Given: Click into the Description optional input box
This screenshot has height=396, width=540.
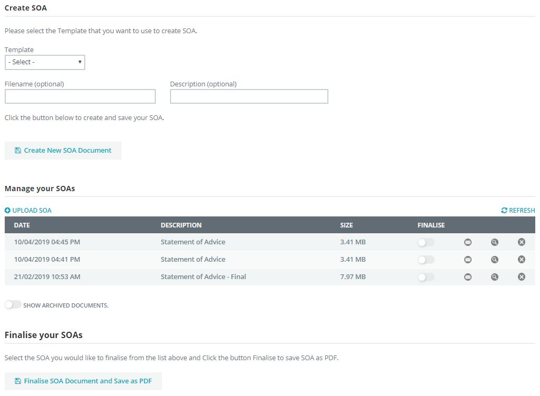Looking at the screenshot, I should [249, 96].
